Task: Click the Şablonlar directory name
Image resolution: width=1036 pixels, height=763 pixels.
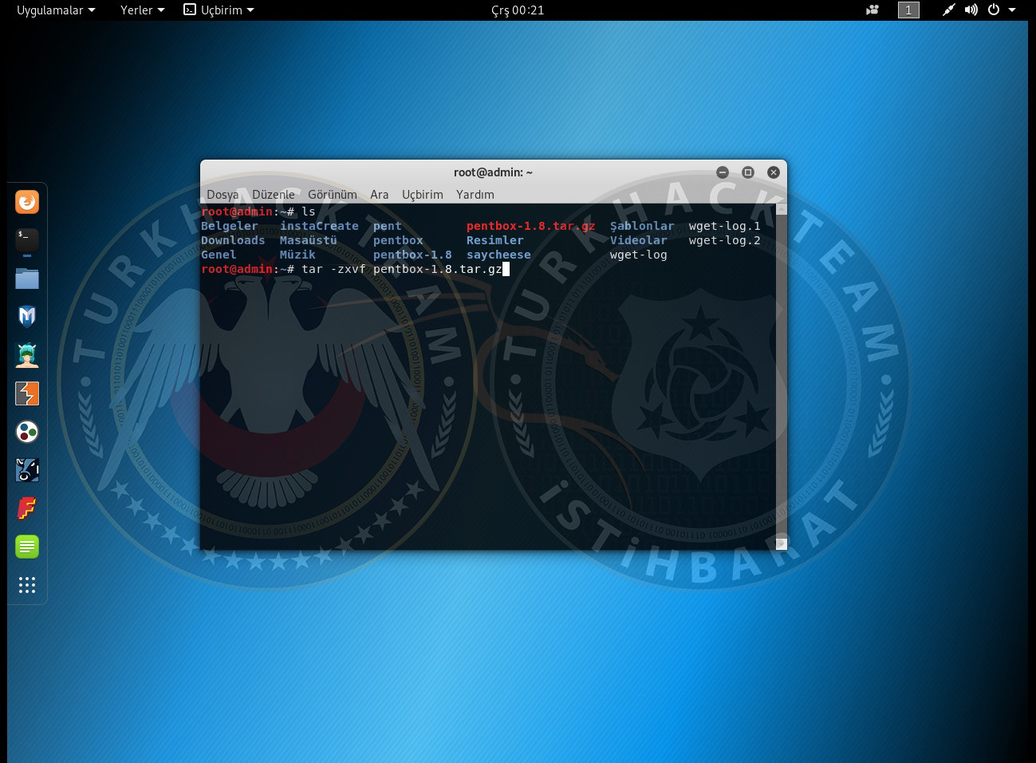Action: pos(642,226)
